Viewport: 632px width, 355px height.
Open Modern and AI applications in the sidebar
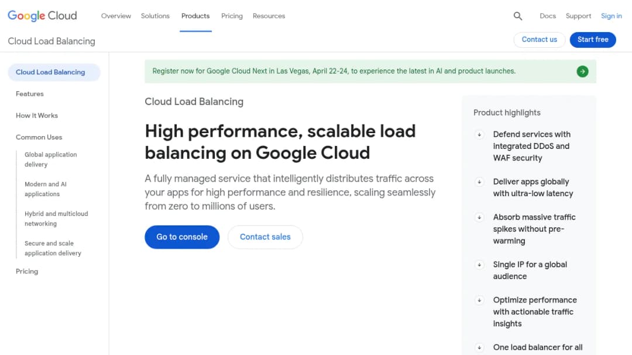click(46, 189)
